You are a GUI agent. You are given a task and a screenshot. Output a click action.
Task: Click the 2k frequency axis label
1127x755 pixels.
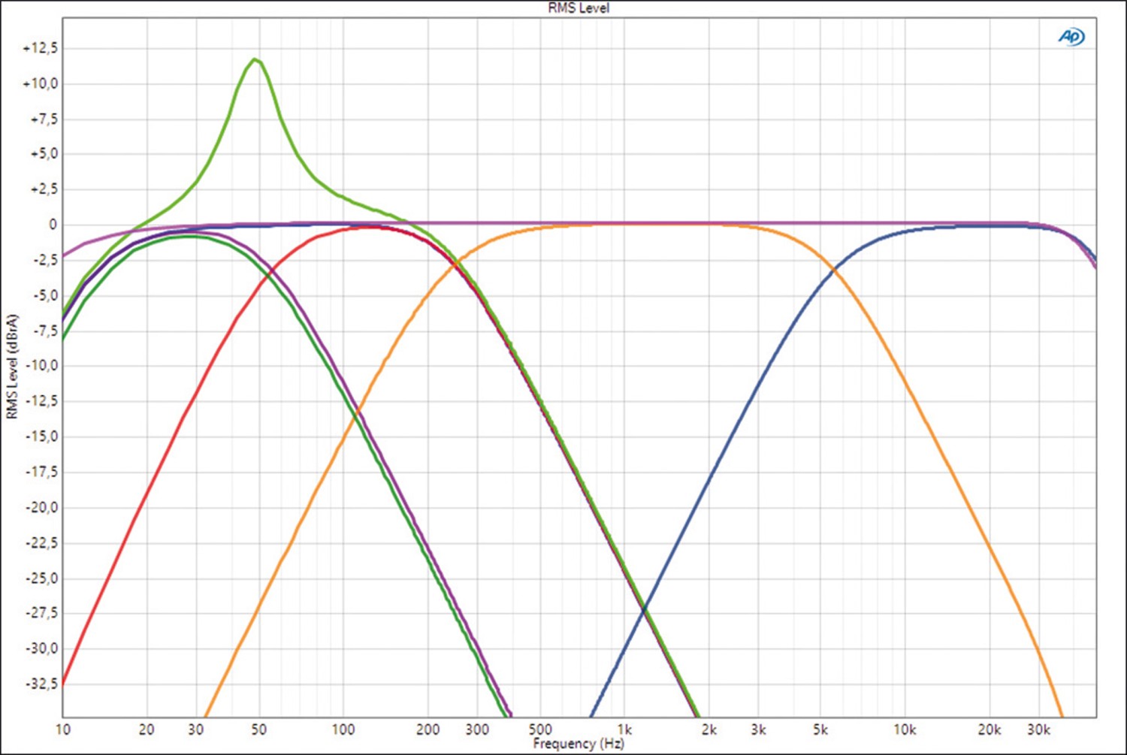pos(709,729)
